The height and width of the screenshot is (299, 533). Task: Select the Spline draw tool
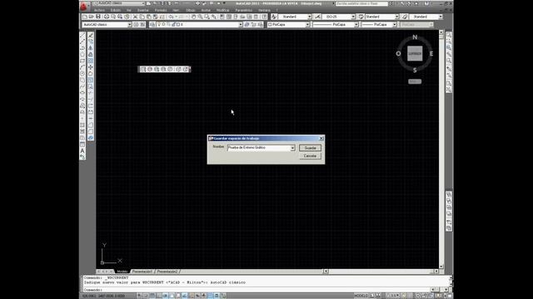tap(82, 86)
